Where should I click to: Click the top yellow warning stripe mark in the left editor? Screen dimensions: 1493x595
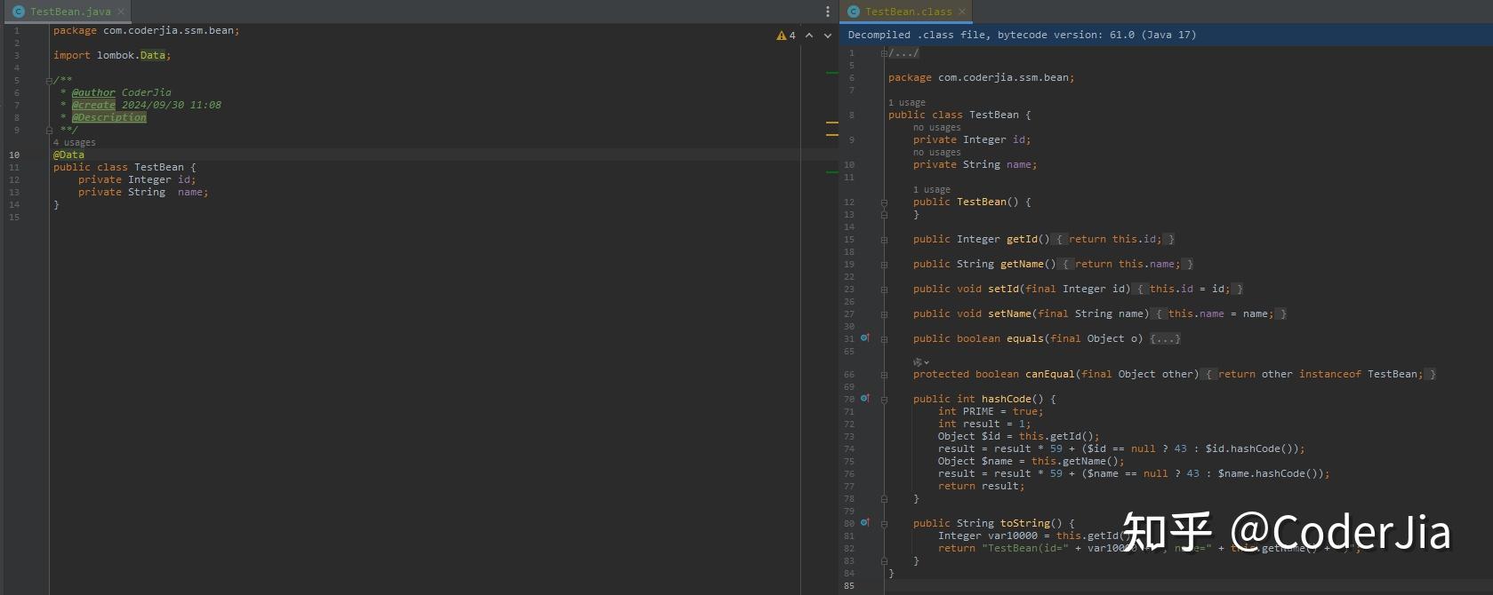coord(832,123)
